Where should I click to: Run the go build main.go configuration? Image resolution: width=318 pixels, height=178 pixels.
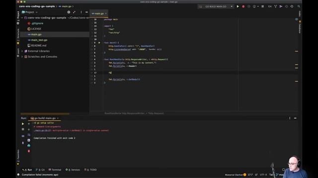pos(238,6)
